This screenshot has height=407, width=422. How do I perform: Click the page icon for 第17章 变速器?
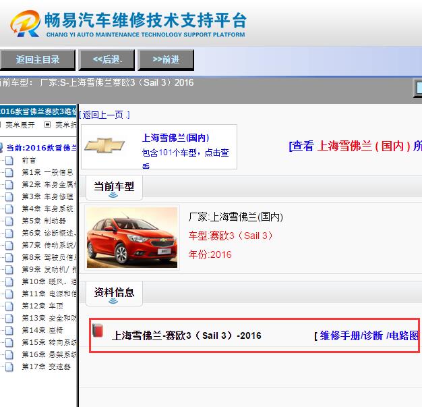point(9,367)
